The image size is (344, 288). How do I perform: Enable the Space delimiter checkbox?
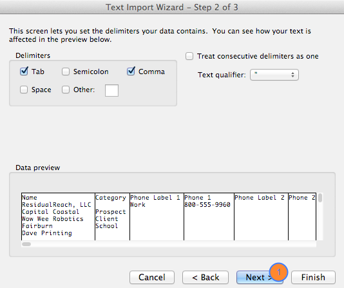tap(24, 90)
